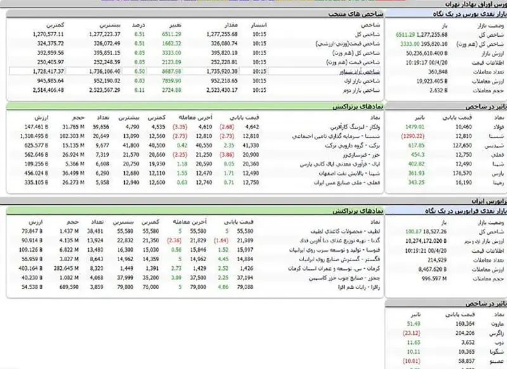Click closing price 176,570 in impact table
The height and width of the screenshot is (369, 507).
tap(463, 173)
